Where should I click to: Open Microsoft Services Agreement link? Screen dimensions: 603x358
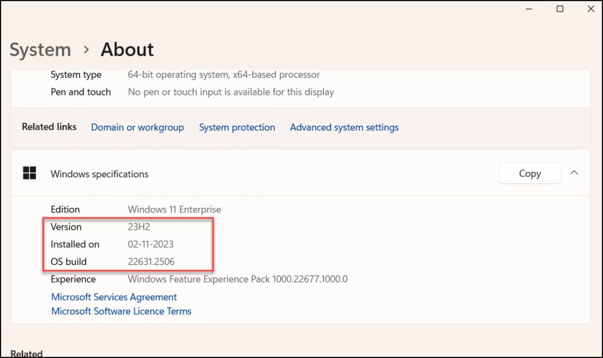coord(114,297)
